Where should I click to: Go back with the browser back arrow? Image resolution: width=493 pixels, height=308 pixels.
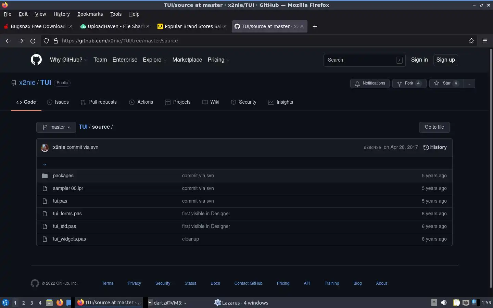[8, 41]
